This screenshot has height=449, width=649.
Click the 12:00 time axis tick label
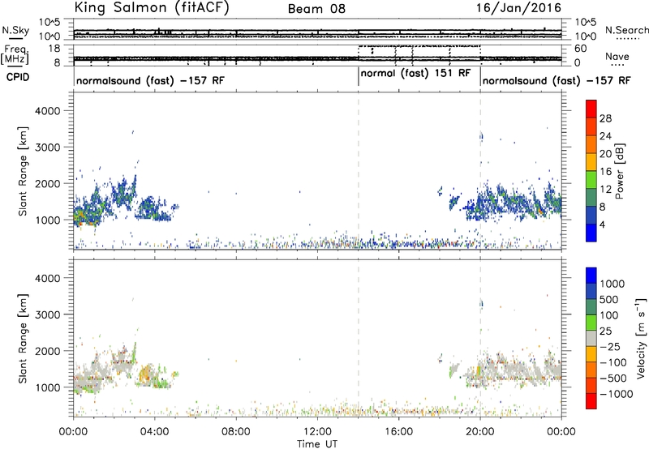(x=317, y=432)
